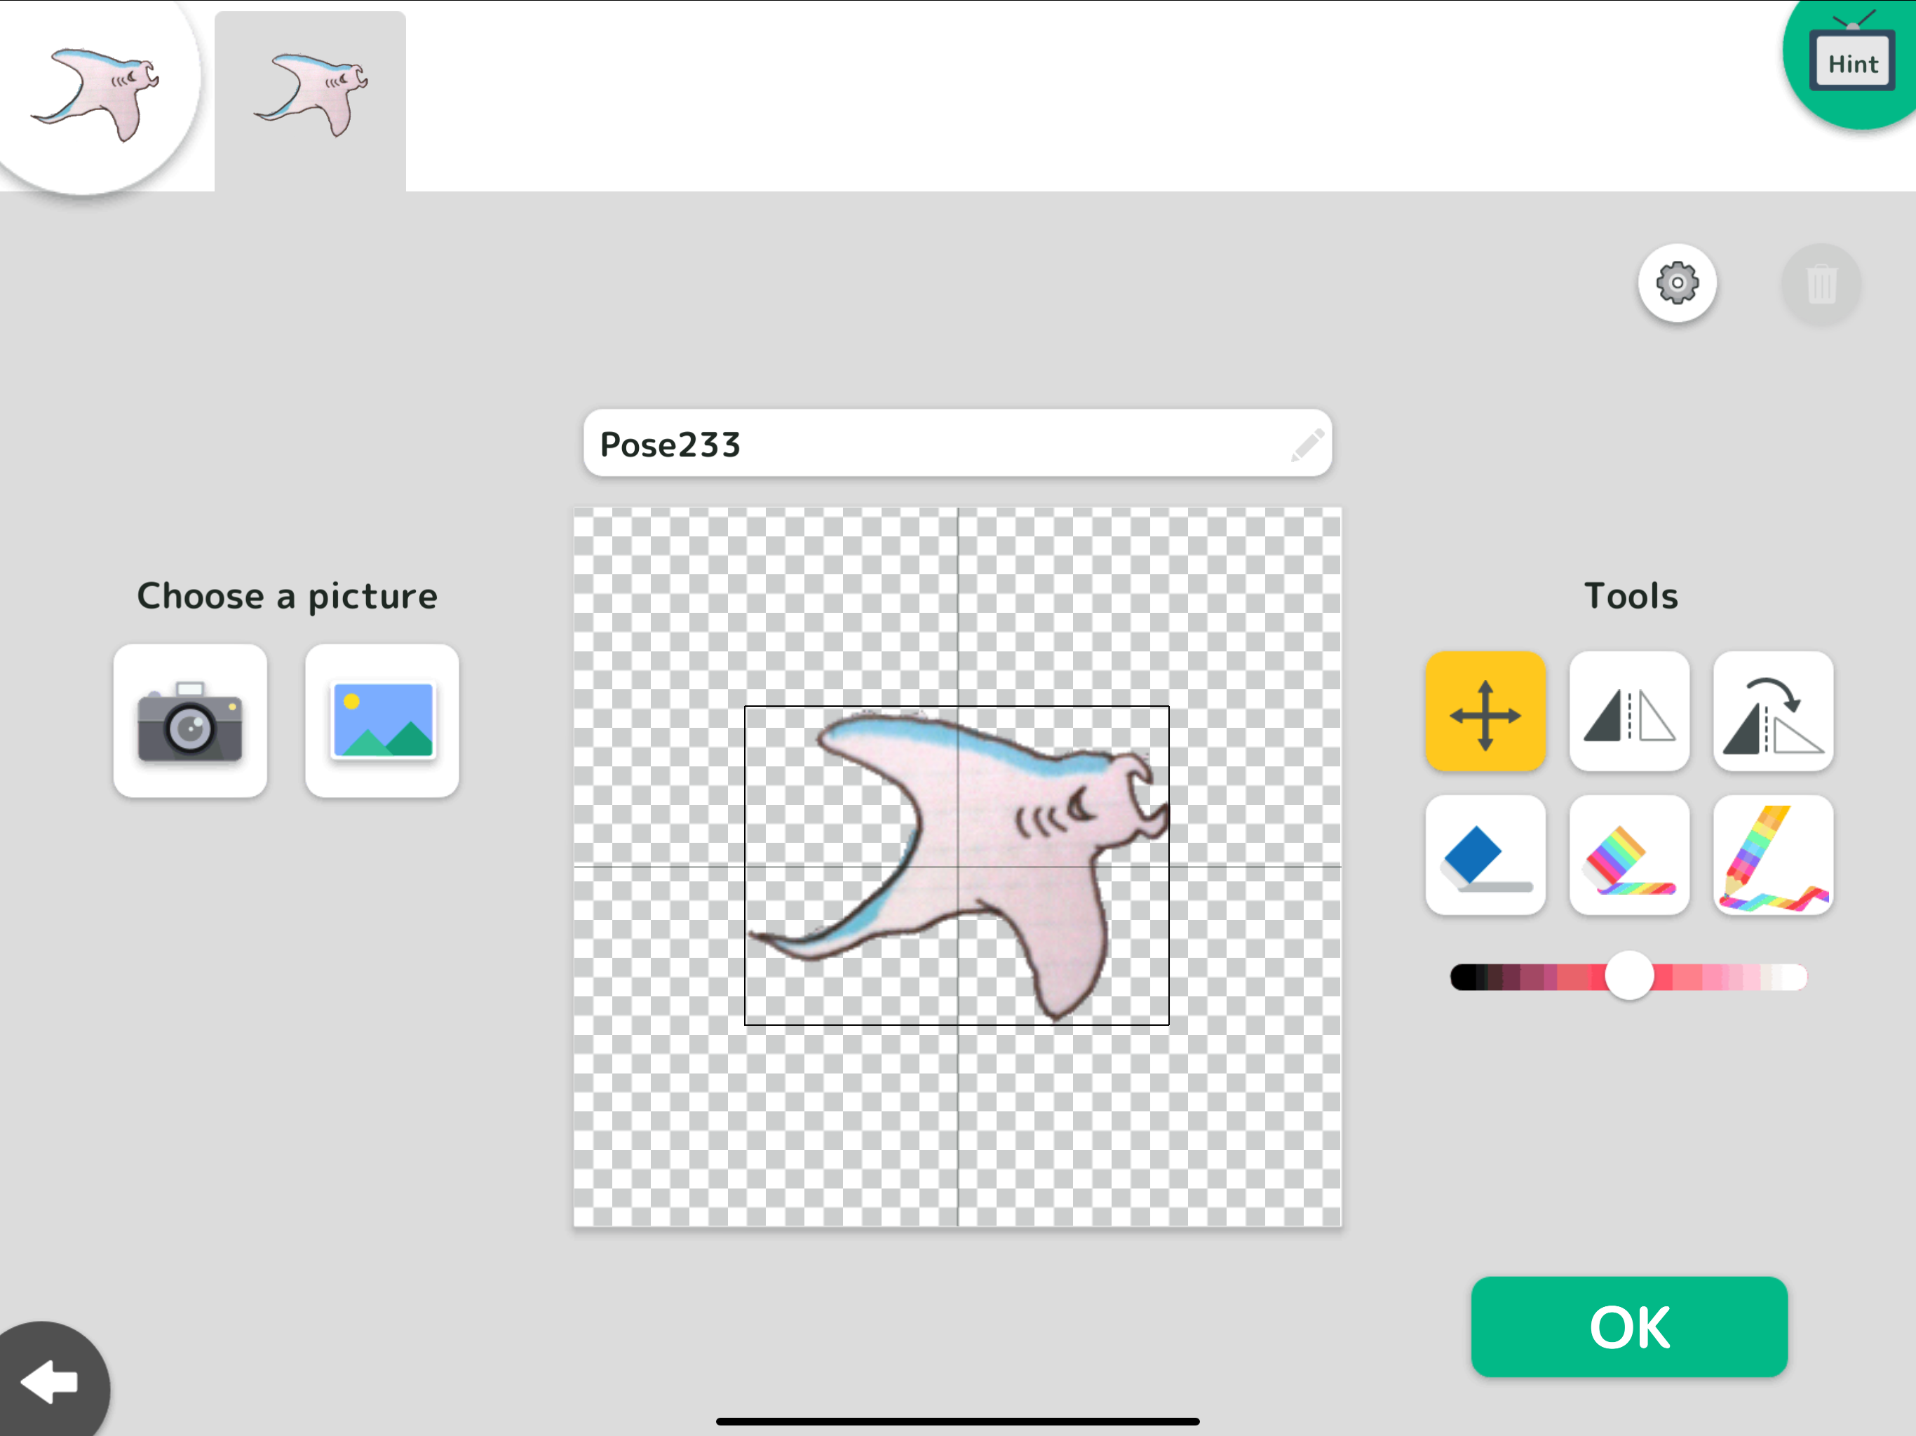The image size is (1916, 1436).
Task: Choose the rainbow Pencil tool
Action: point(1772,855)
